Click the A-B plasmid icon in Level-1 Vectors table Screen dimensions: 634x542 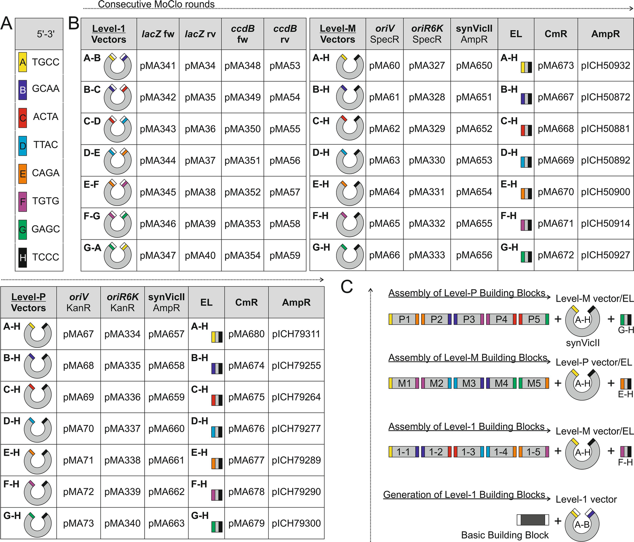coord(118,66)
